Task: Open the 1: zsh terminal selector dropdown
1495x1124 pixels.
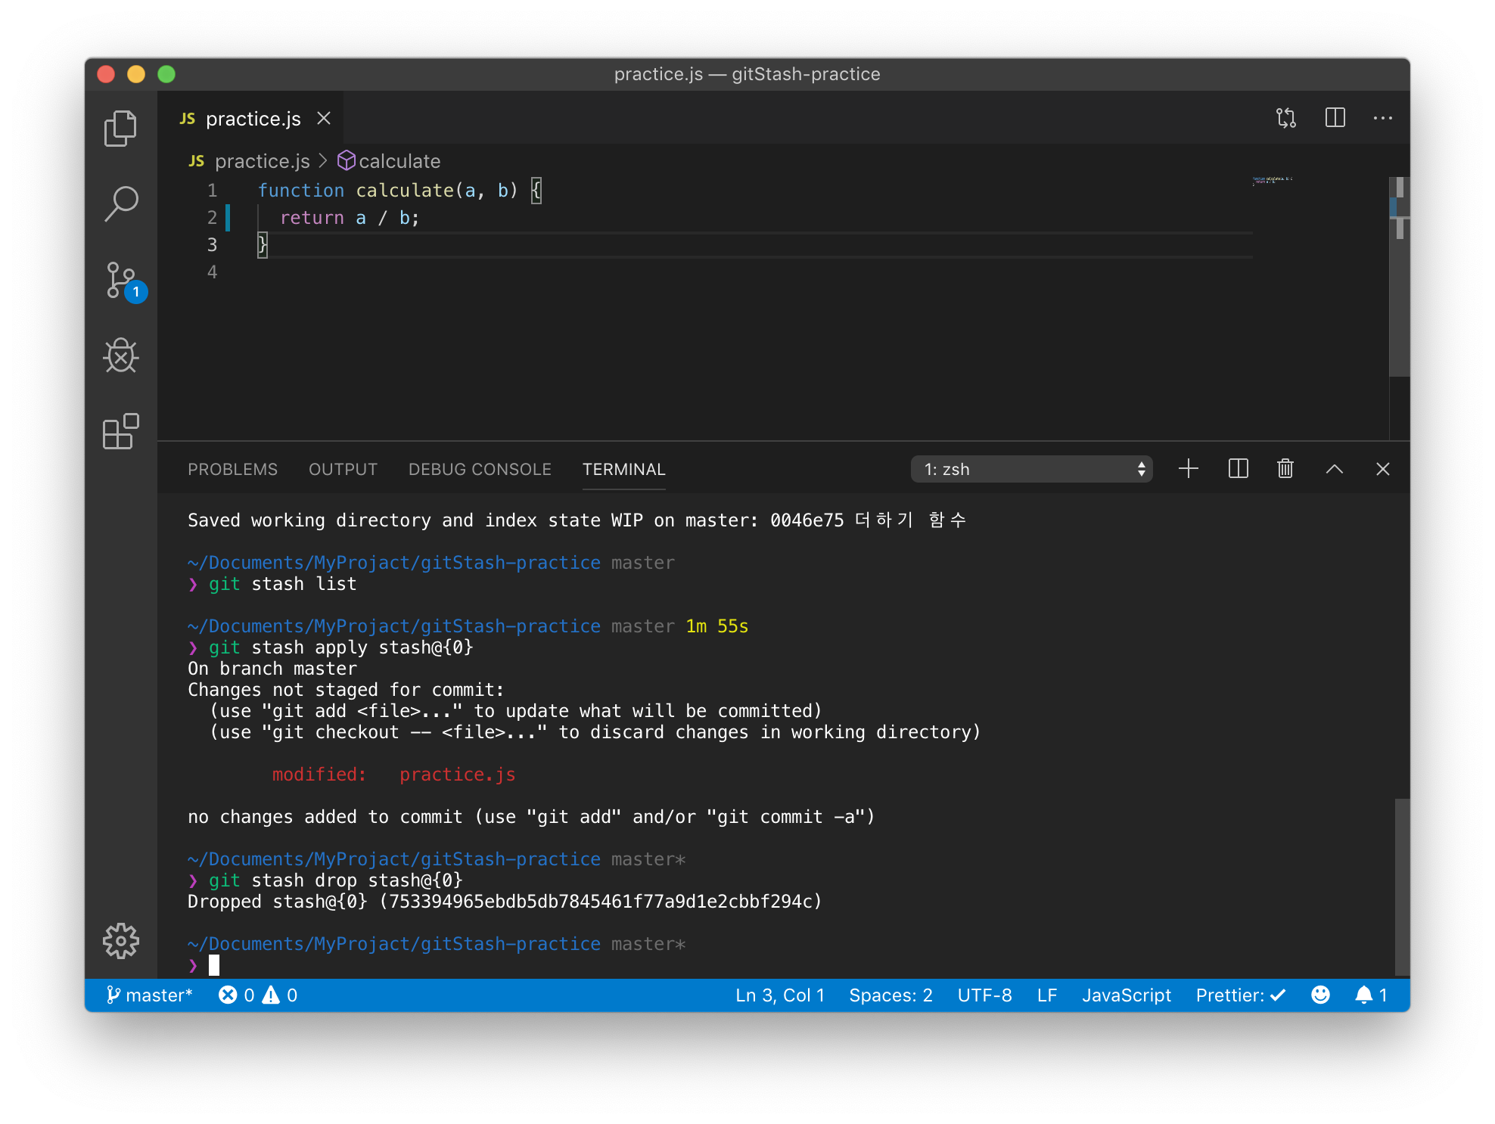Action: (x=1031, y=469)
